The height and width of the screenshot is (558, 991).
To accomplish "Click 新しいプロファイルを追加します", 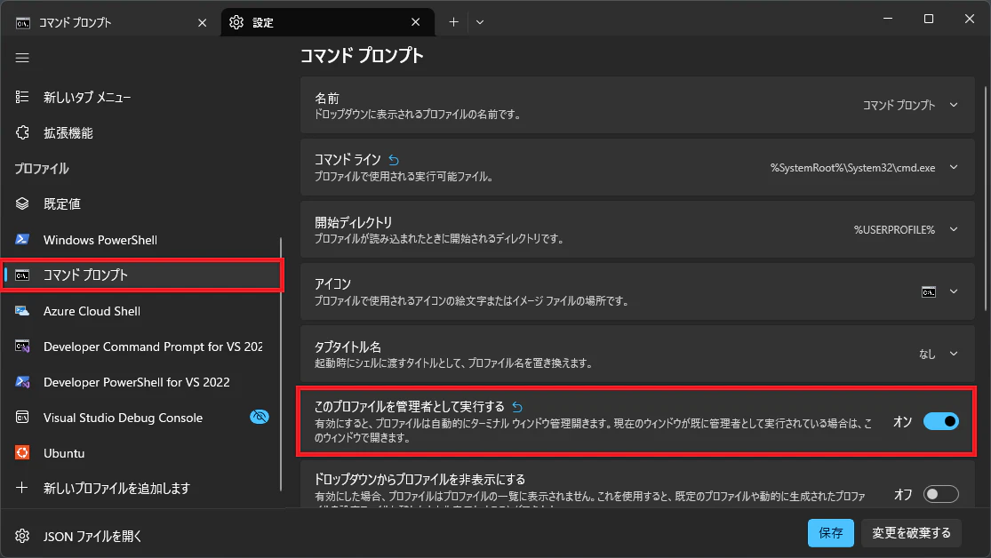I will (x=141, y=489).
